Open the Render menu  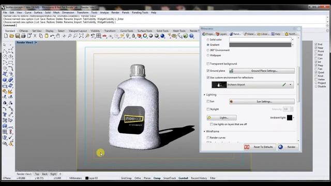(x=115, y=12)
